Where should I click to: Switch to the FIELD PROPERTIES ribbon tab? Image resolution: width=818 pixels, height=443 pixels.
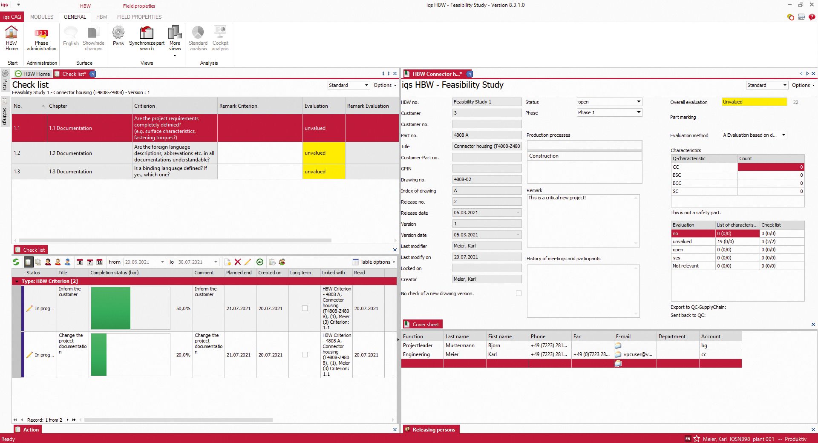(x=139, y=17)
